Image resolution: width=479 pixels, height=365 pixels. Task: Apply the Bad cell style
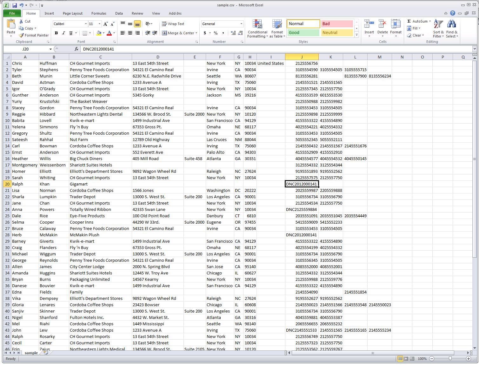[337, 24]
